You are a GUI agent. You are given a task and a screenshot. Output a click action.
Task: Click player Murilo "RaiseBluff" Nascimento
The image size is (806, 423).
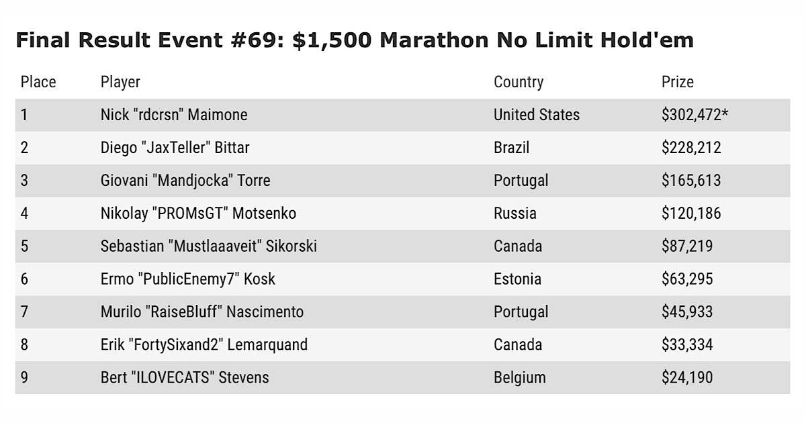tap(201, 312)
